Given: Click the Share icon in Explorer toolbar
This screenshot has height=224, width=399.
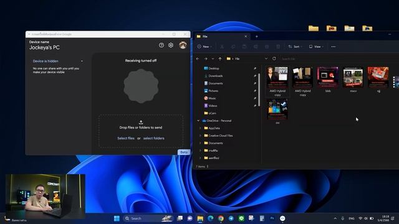Looking at the screenshot, I should pos(267,47).
